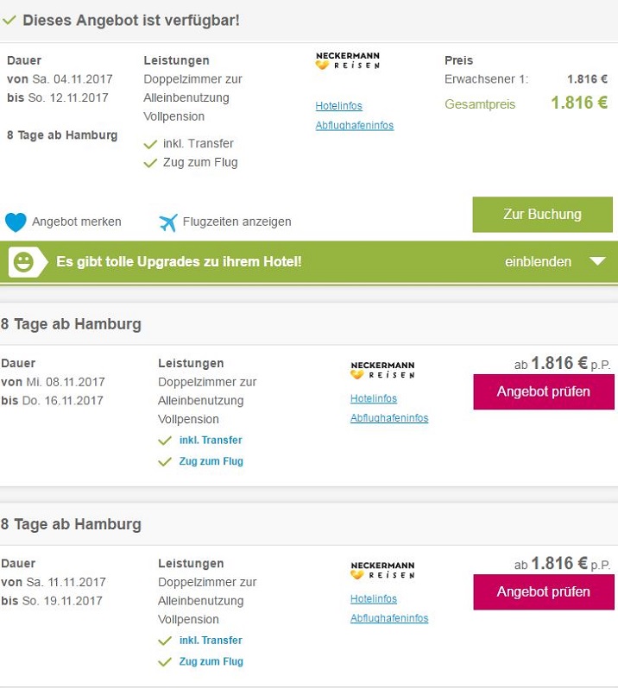Viewport: 618px width, 688px height.
Task: Click the smiley icon in upgrades banner
Action: click(24, 262)
